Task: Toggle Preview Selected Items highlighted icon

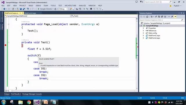Action: click(x=175, y=17)
